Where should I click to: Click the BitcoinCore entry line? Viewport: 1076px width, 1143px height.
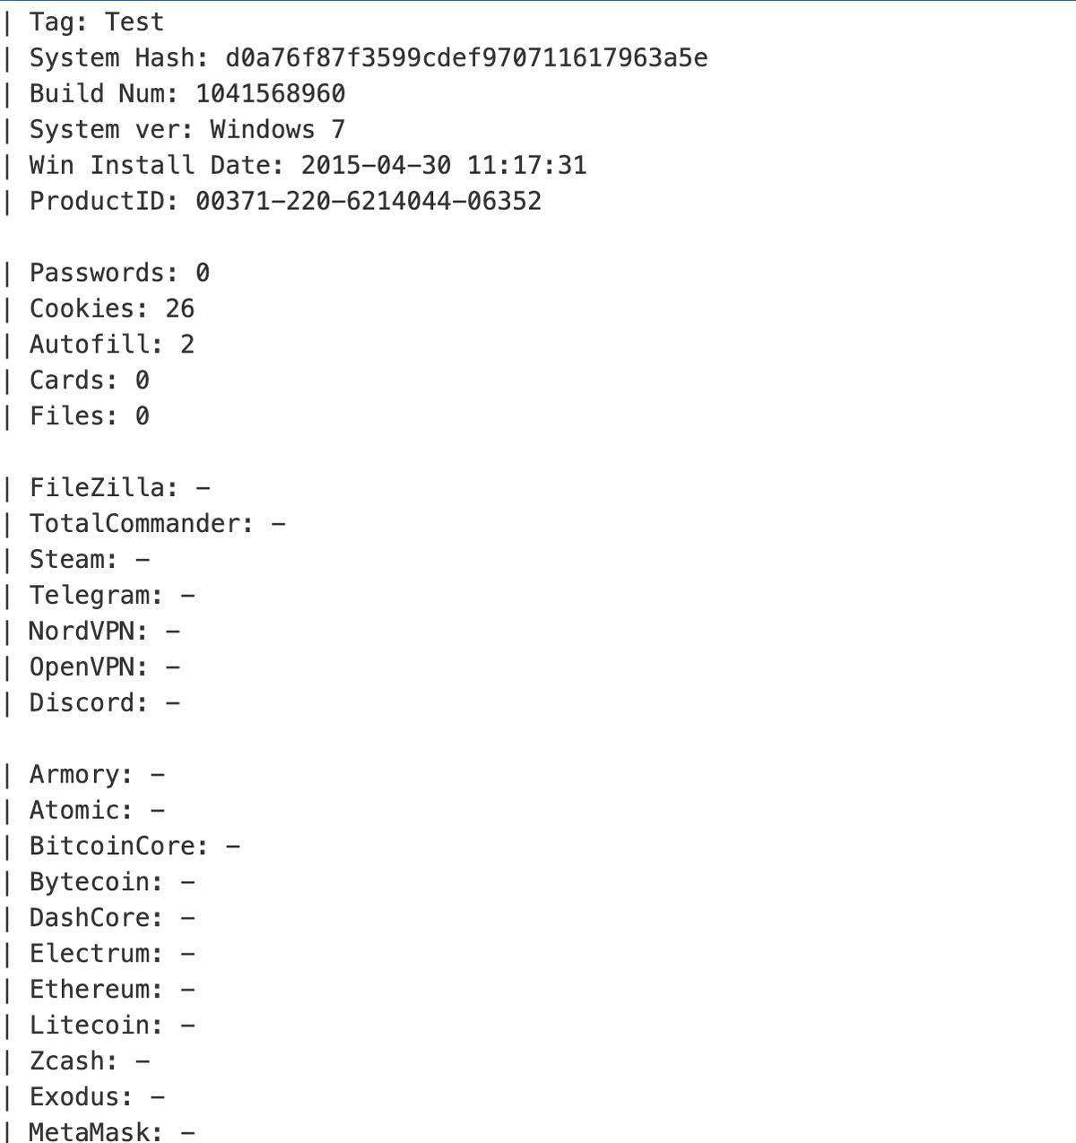click(x=134, y=846)
